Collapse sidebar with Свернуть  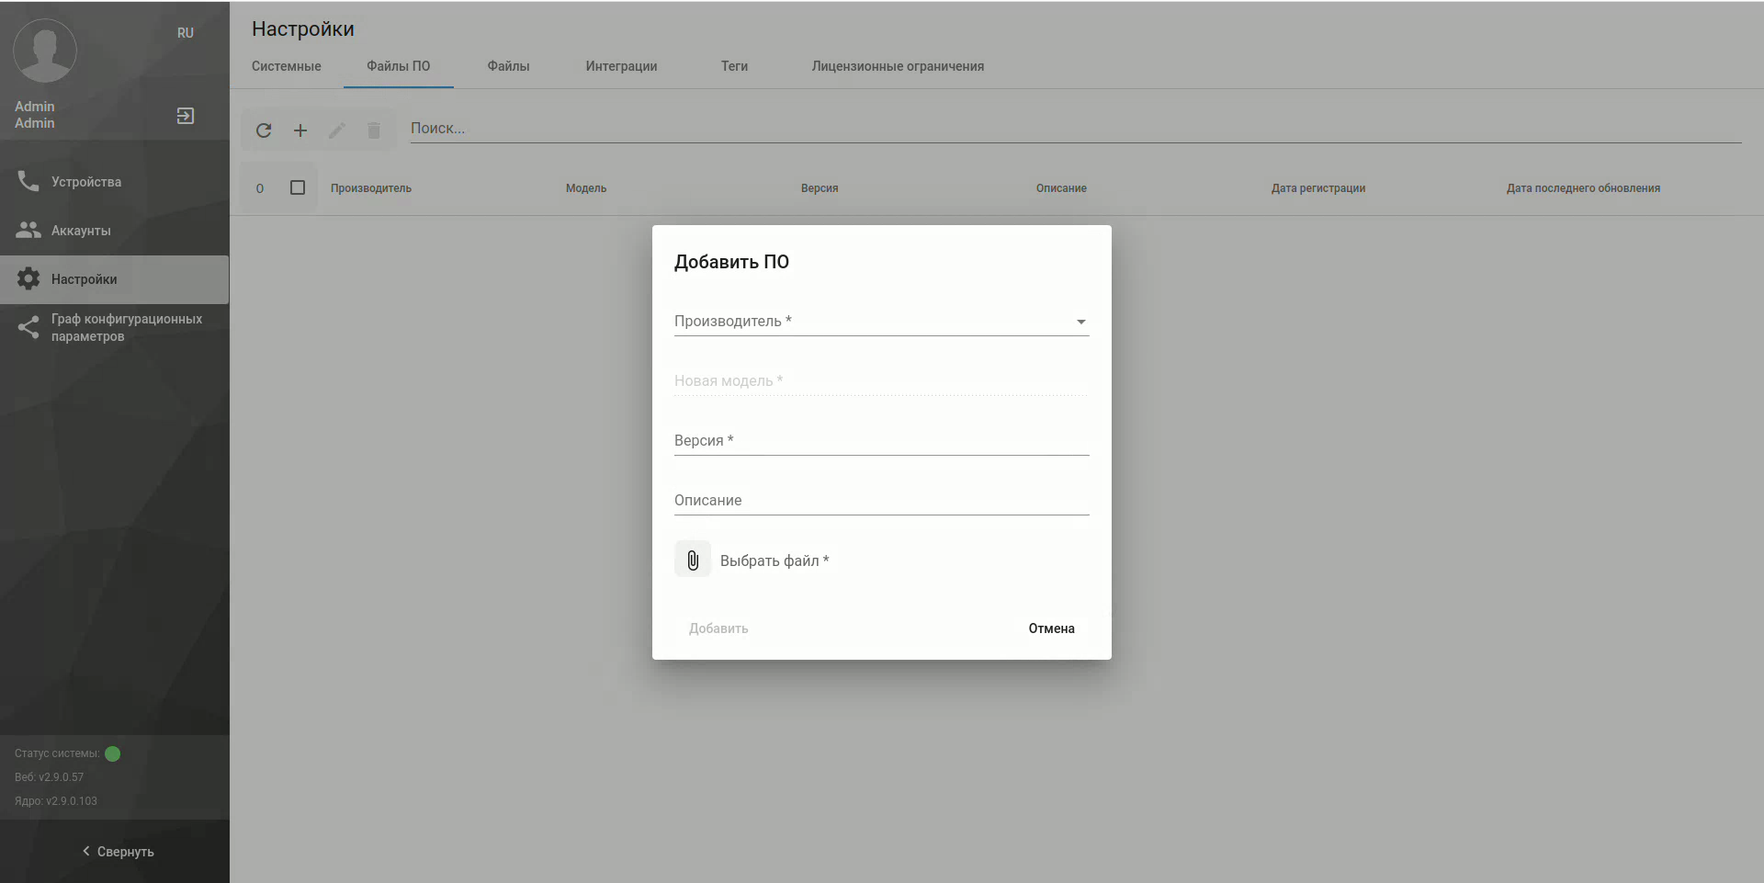click(118, 852)
